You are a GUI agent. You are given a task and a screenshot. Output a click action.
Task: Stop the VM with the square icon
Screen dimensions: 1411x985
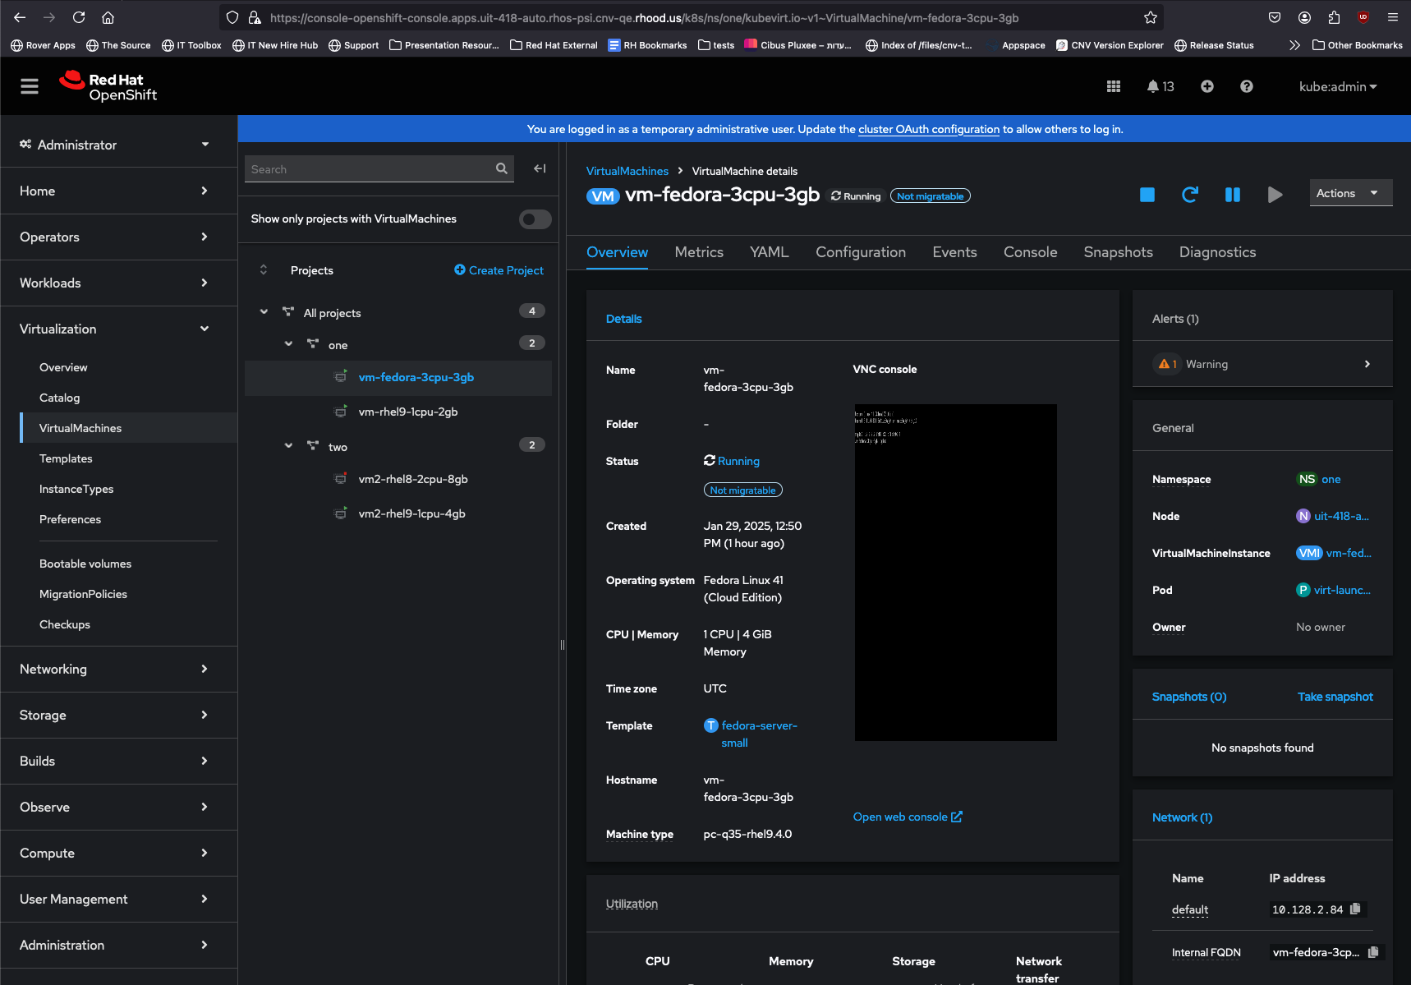[x=1147, y=195]
